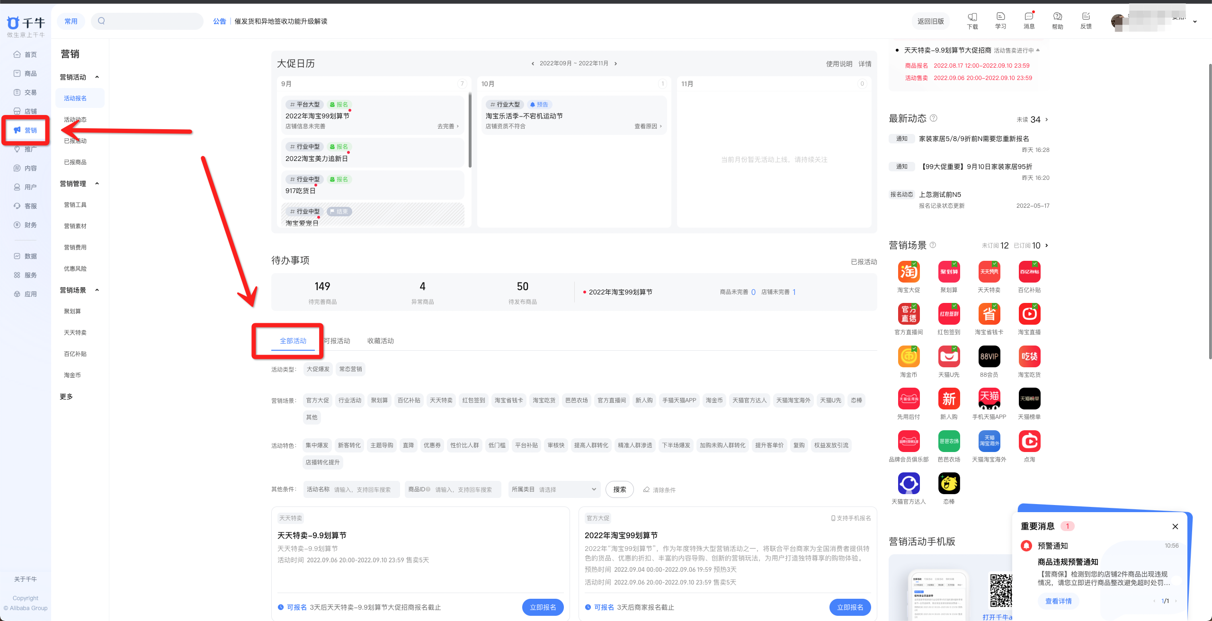Switch to the 收藏活动 tab
1212x621 pixels.
coord(381,341)
